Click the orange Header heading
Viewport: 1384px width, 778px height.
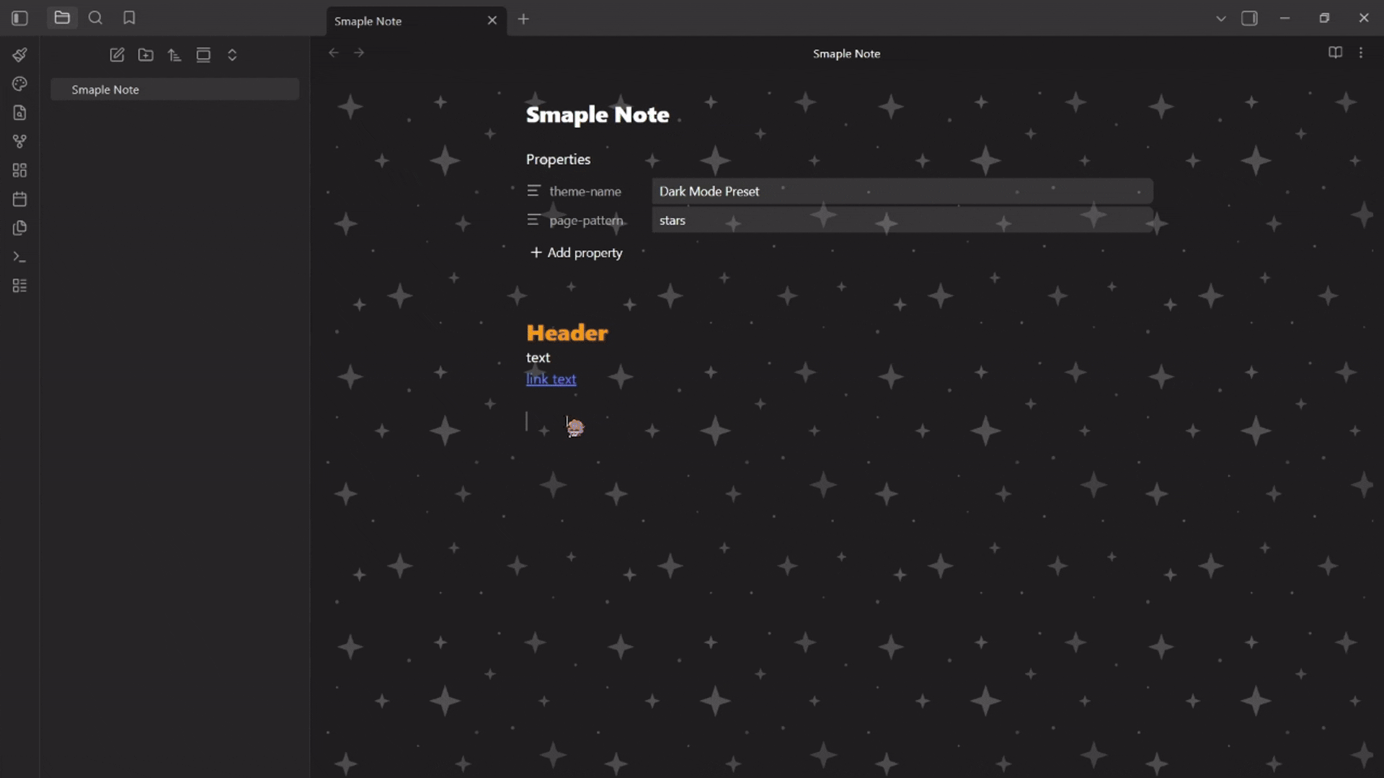pos(567,333)
